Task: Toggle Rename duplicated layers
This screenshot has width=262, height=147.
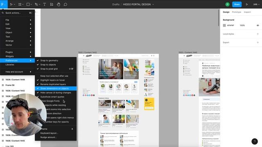Action: click(x=56, y=85)
